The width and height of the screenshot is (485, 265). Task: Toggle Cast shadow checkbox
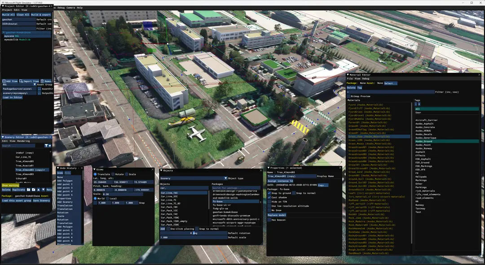pos(269,197)
